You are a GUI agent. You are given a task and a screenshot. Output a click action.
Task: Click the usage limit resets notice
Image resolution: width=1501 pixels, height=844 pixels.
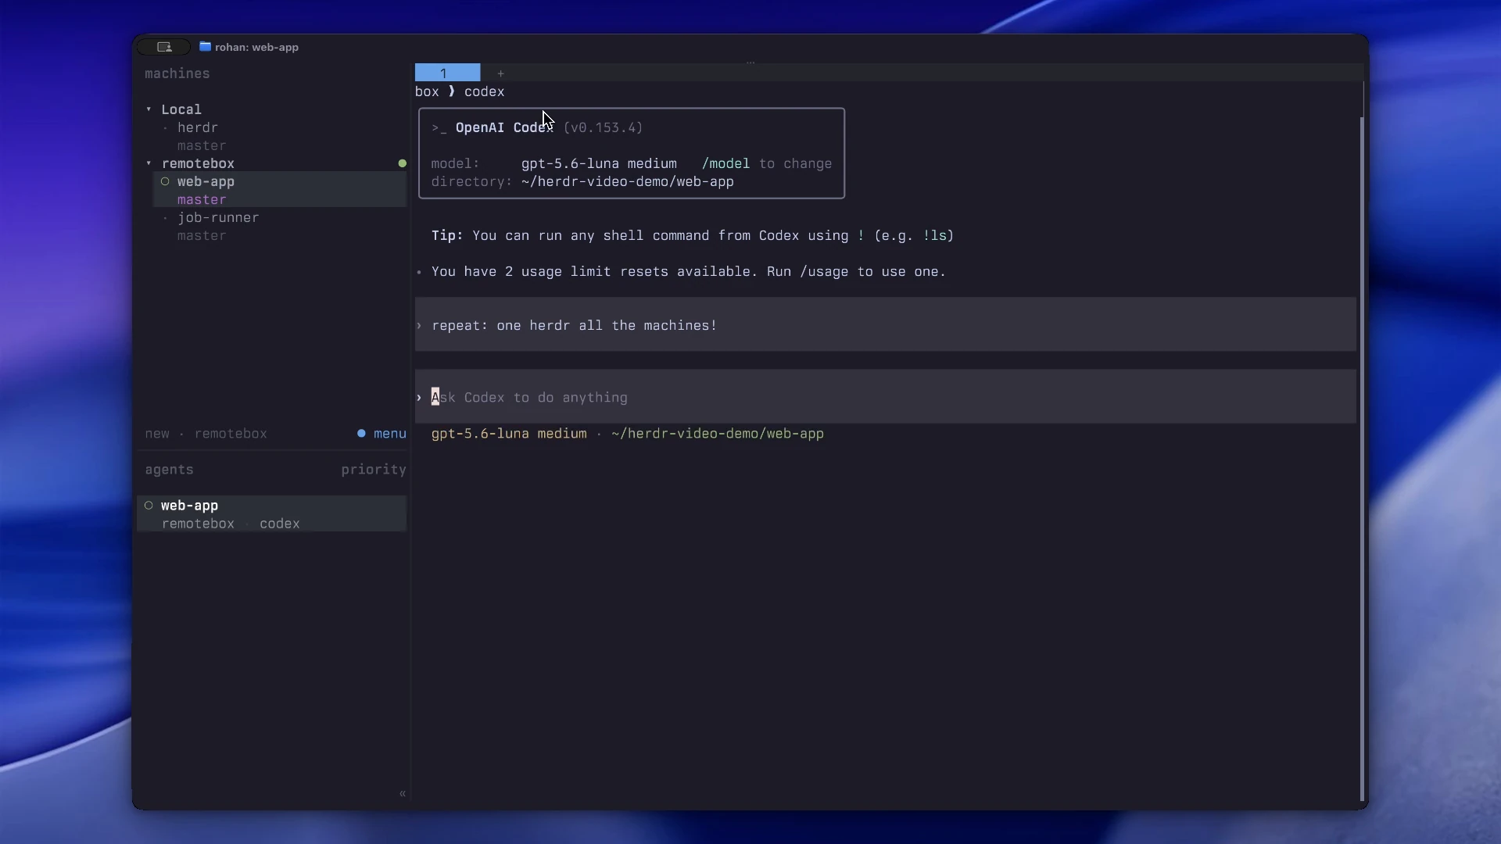689,271
